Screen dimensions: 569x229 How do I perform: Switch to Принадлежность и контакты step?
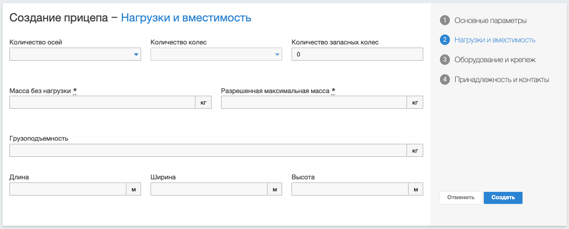502,79
